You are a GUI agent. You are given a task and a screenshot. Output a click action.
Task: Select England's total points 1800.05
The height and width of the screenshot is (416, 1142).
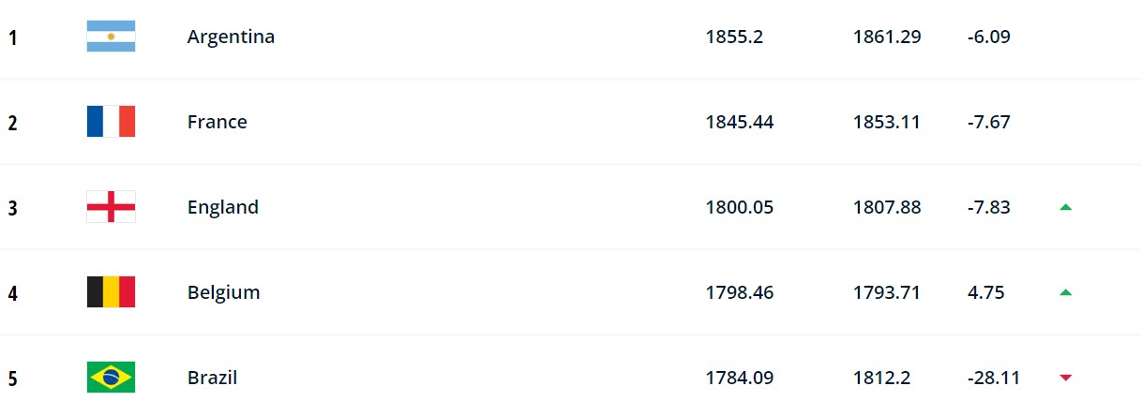(740, 207)
